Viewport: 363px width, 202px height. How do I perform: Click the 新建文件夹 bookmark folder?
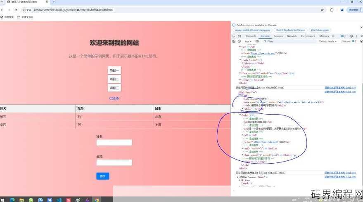pyautogui.click(x=25, y=17)
